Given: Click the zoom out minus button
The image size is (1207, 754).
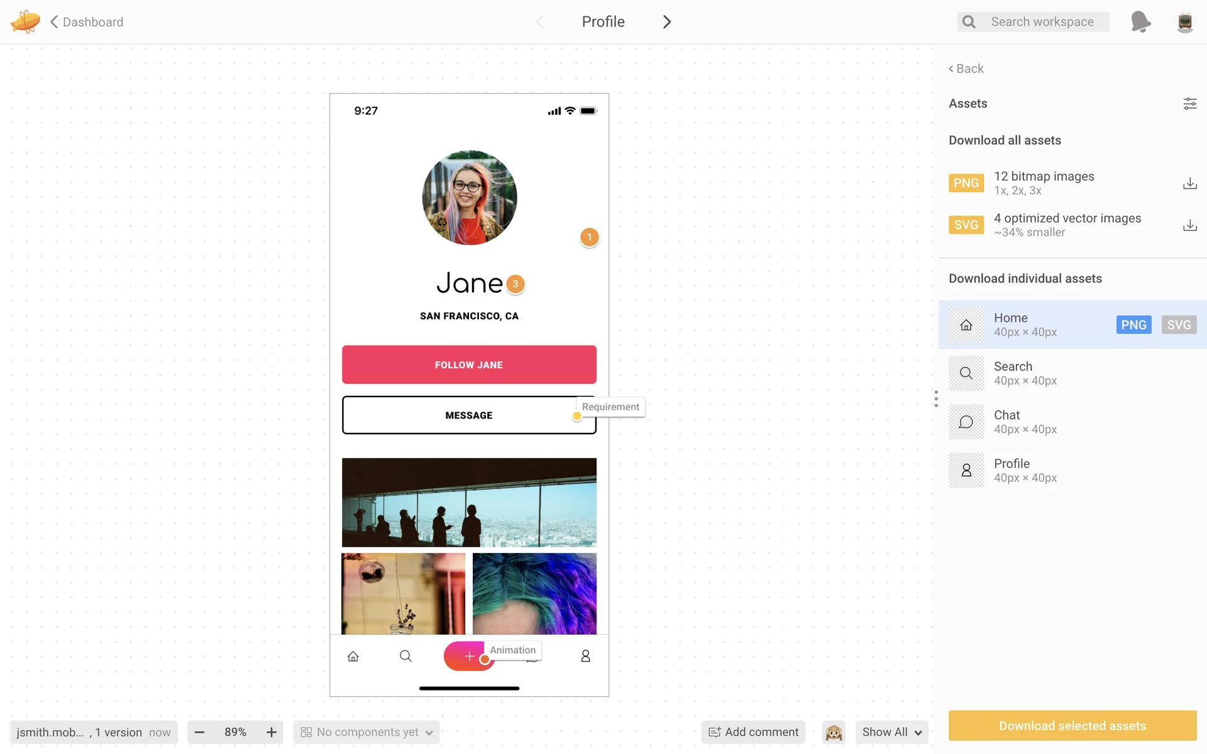Looking at the screenshot, I should (199, 732).
